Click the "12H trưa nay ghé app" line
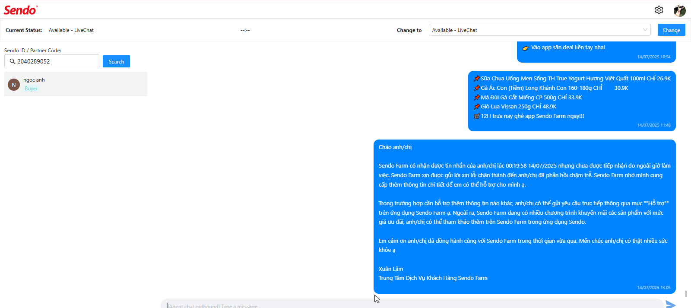The height and width of the screenshot is (308, 691). point(533,116)
